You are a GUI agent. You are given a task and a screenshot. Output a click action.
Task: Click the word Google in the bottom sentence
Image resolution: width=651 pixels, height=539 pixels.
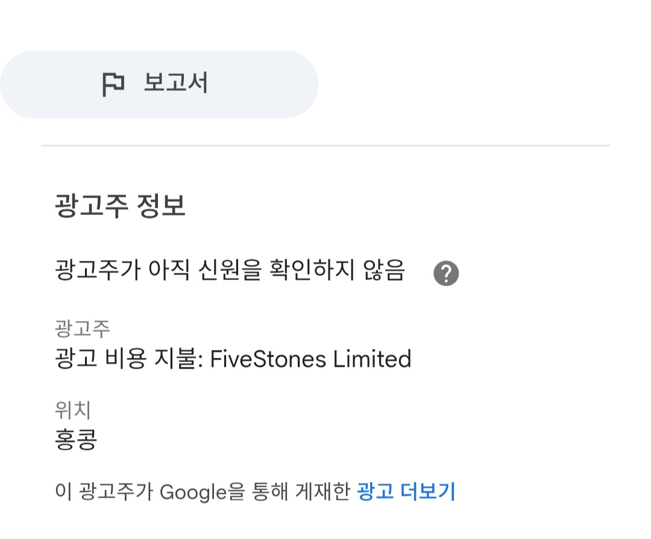point(193,493)
